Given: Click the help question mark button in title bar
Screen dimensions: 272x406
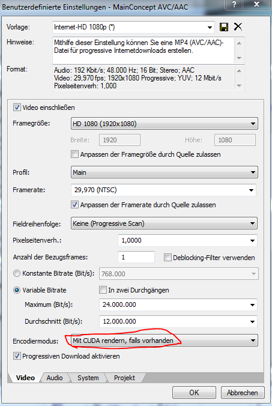Looking at the screenshot, I should pos(234,4).
